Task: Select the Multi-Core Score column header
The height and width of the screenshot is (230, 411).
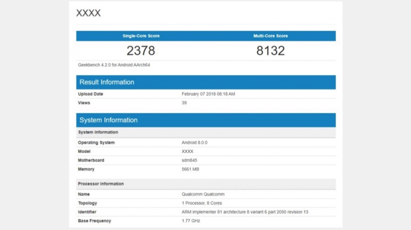Action: click(x=270, y=36)
